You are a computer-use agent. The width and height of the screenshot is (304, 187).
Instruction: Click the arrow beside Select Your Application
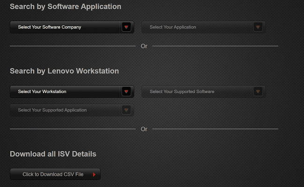(258, 27)
